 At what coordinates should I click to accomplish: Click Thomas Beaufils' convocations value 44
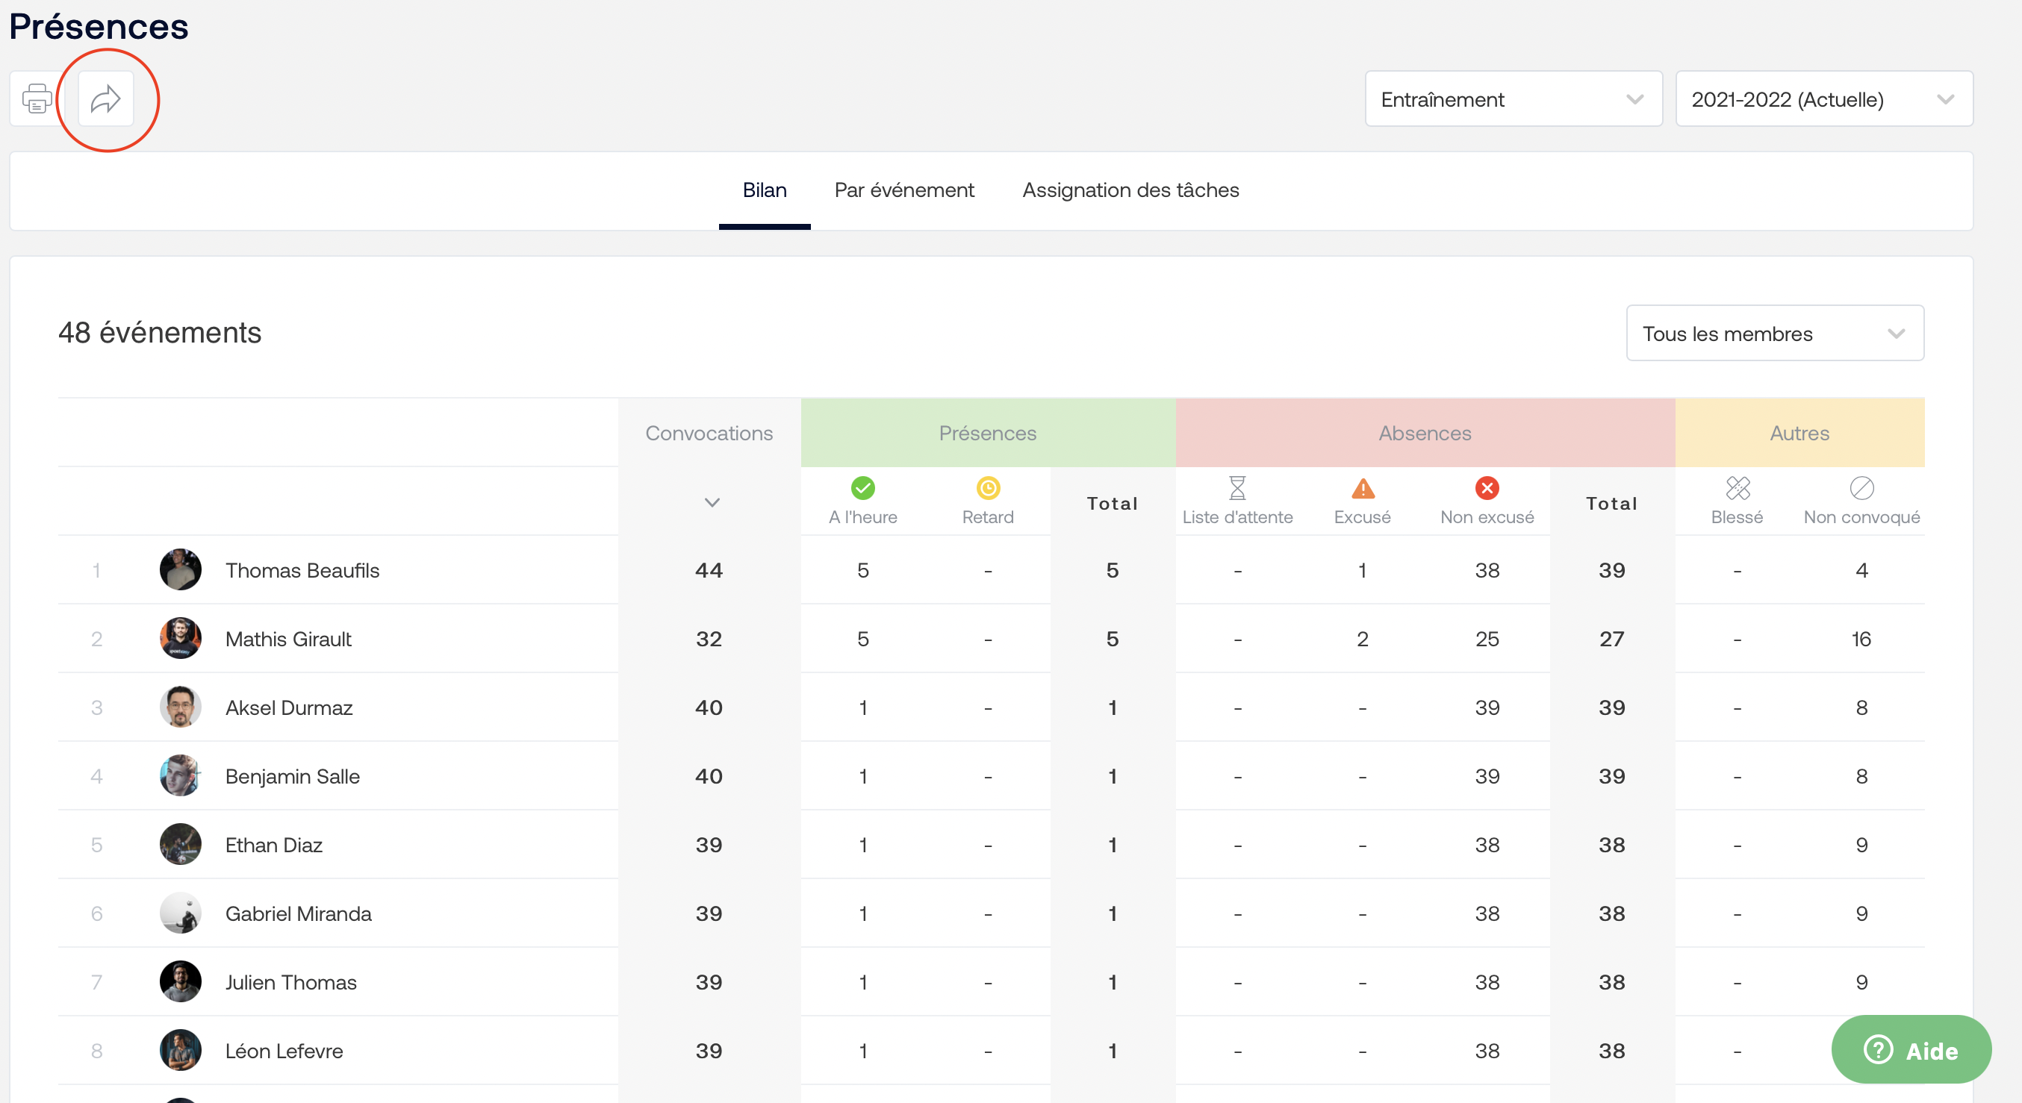point(709,570)
